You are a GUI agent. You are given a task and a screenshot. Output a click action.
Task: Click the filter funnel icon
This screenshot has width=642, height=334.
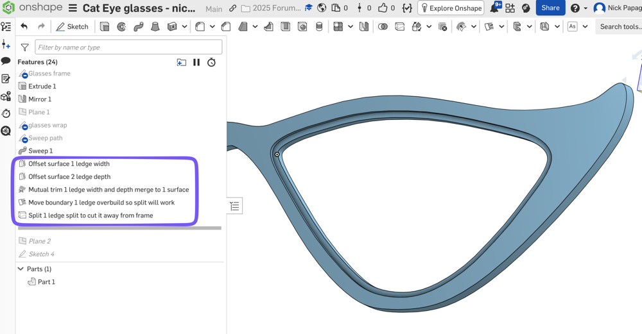tap(24, 47)
